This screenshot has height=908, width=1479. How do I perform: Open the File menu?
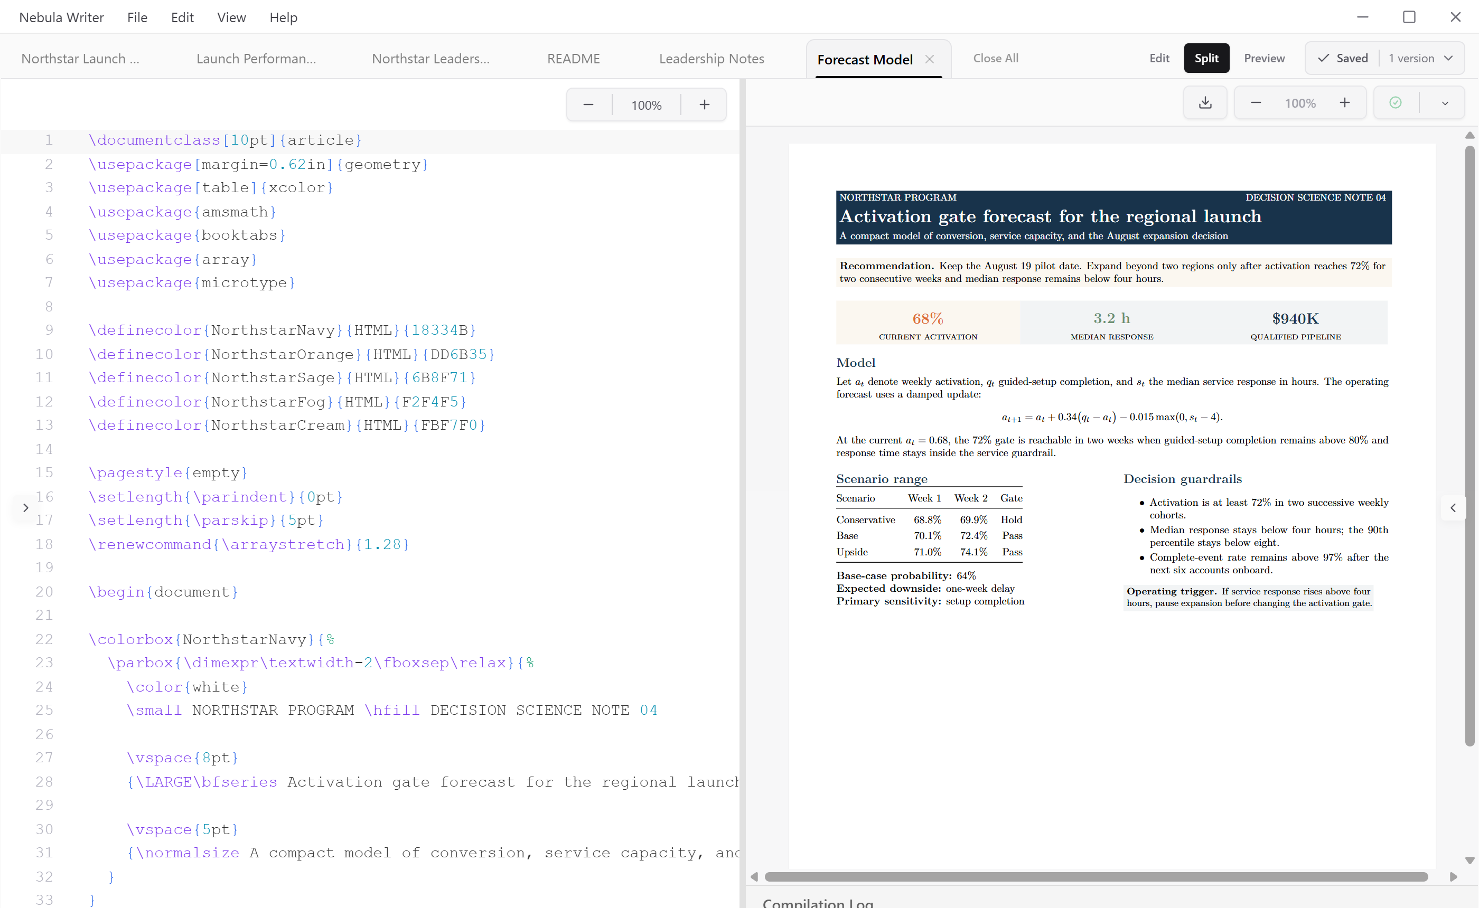coord(137,17)
